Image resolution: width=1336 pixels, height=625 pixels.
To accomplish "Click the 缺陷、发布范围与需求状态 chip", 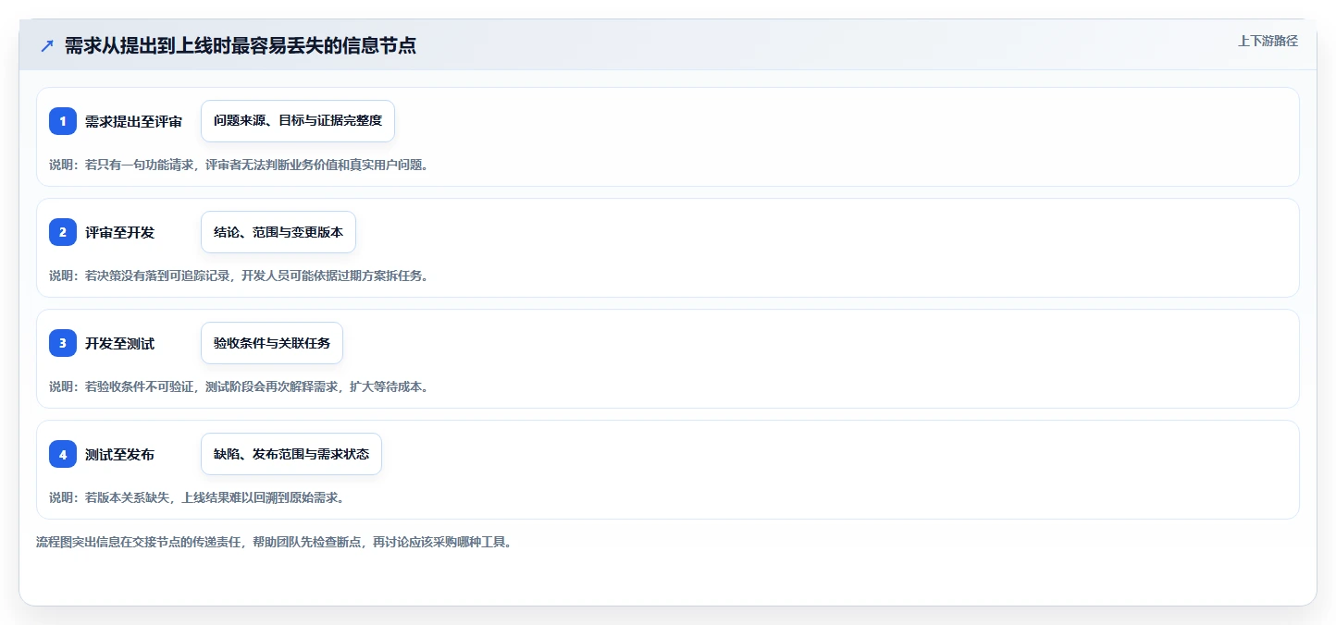I will coord(291,454).
